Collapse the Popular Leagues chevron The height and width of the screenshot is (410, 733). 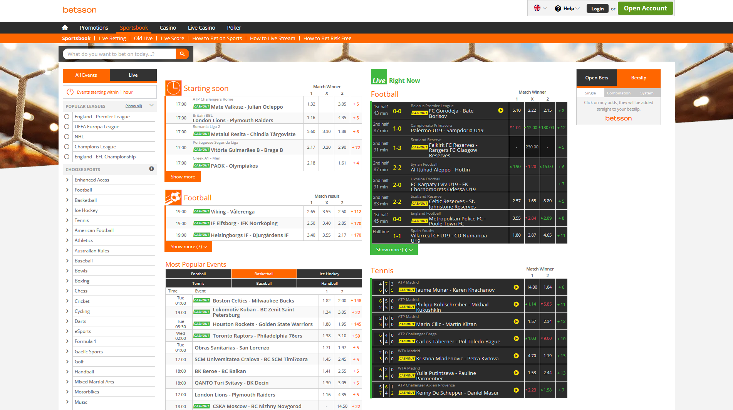[x=151, y=106]
